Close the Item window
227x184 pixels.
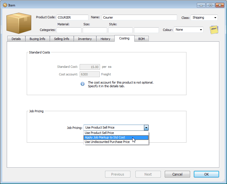(x=220, y=5)
